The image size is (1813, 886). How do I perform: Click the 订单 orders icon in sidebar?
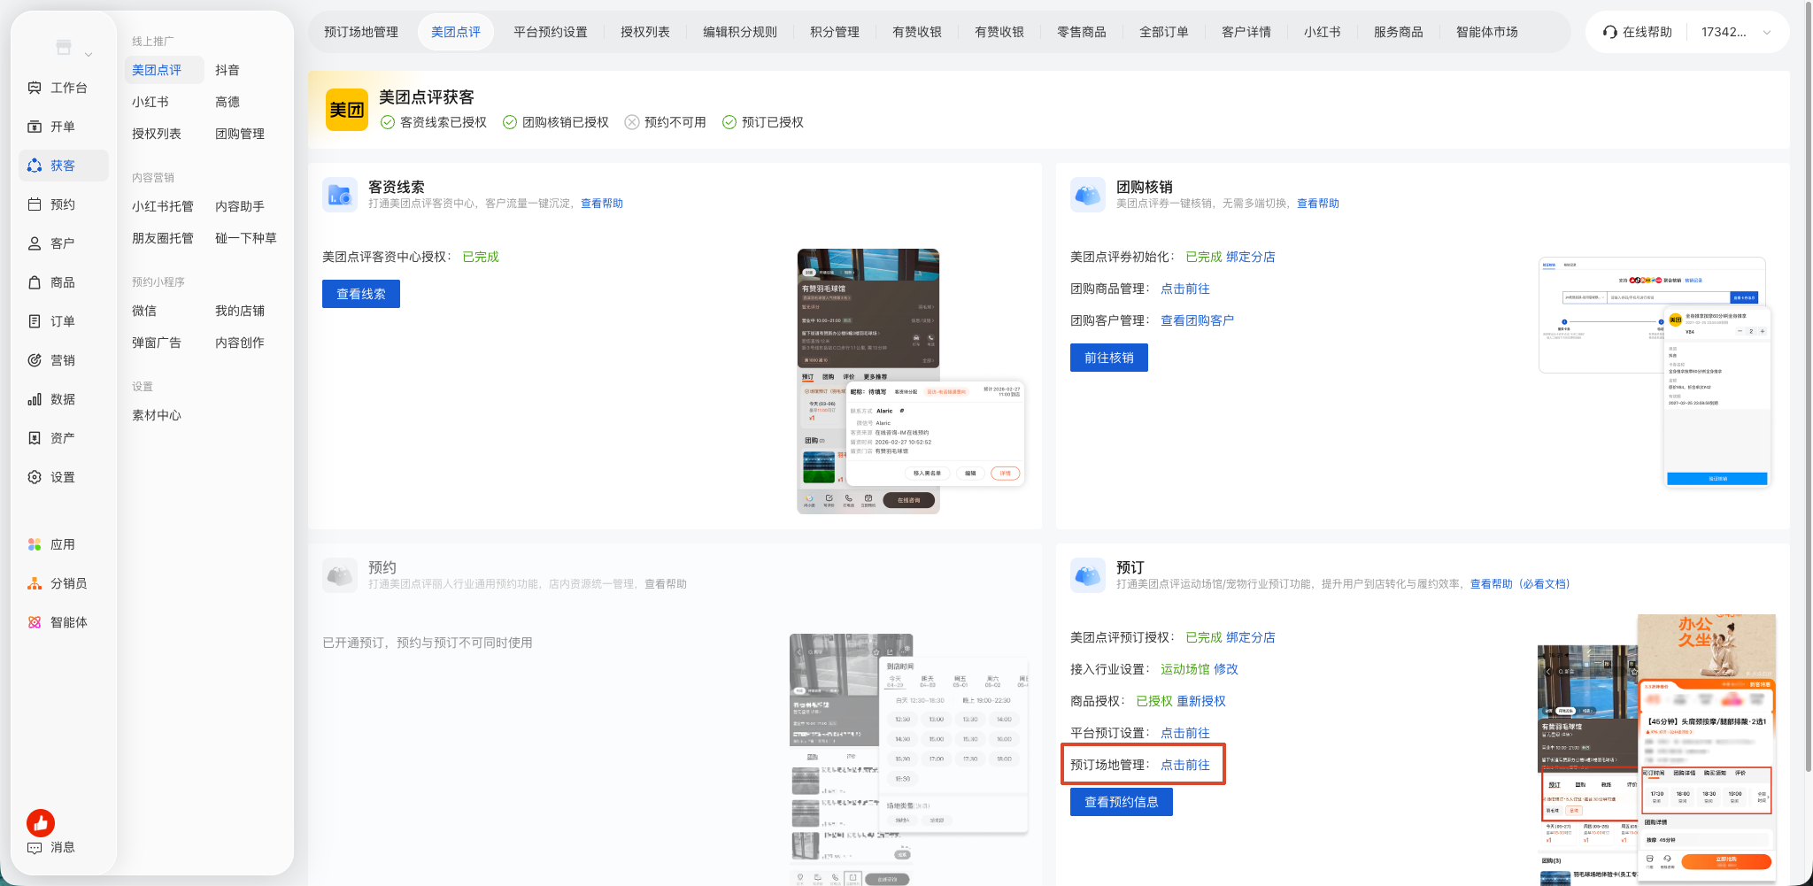[35, 321]
